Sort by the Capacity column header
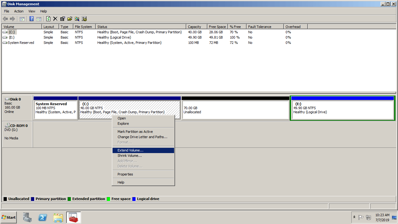The image size is (398, 224). (195, 27)
